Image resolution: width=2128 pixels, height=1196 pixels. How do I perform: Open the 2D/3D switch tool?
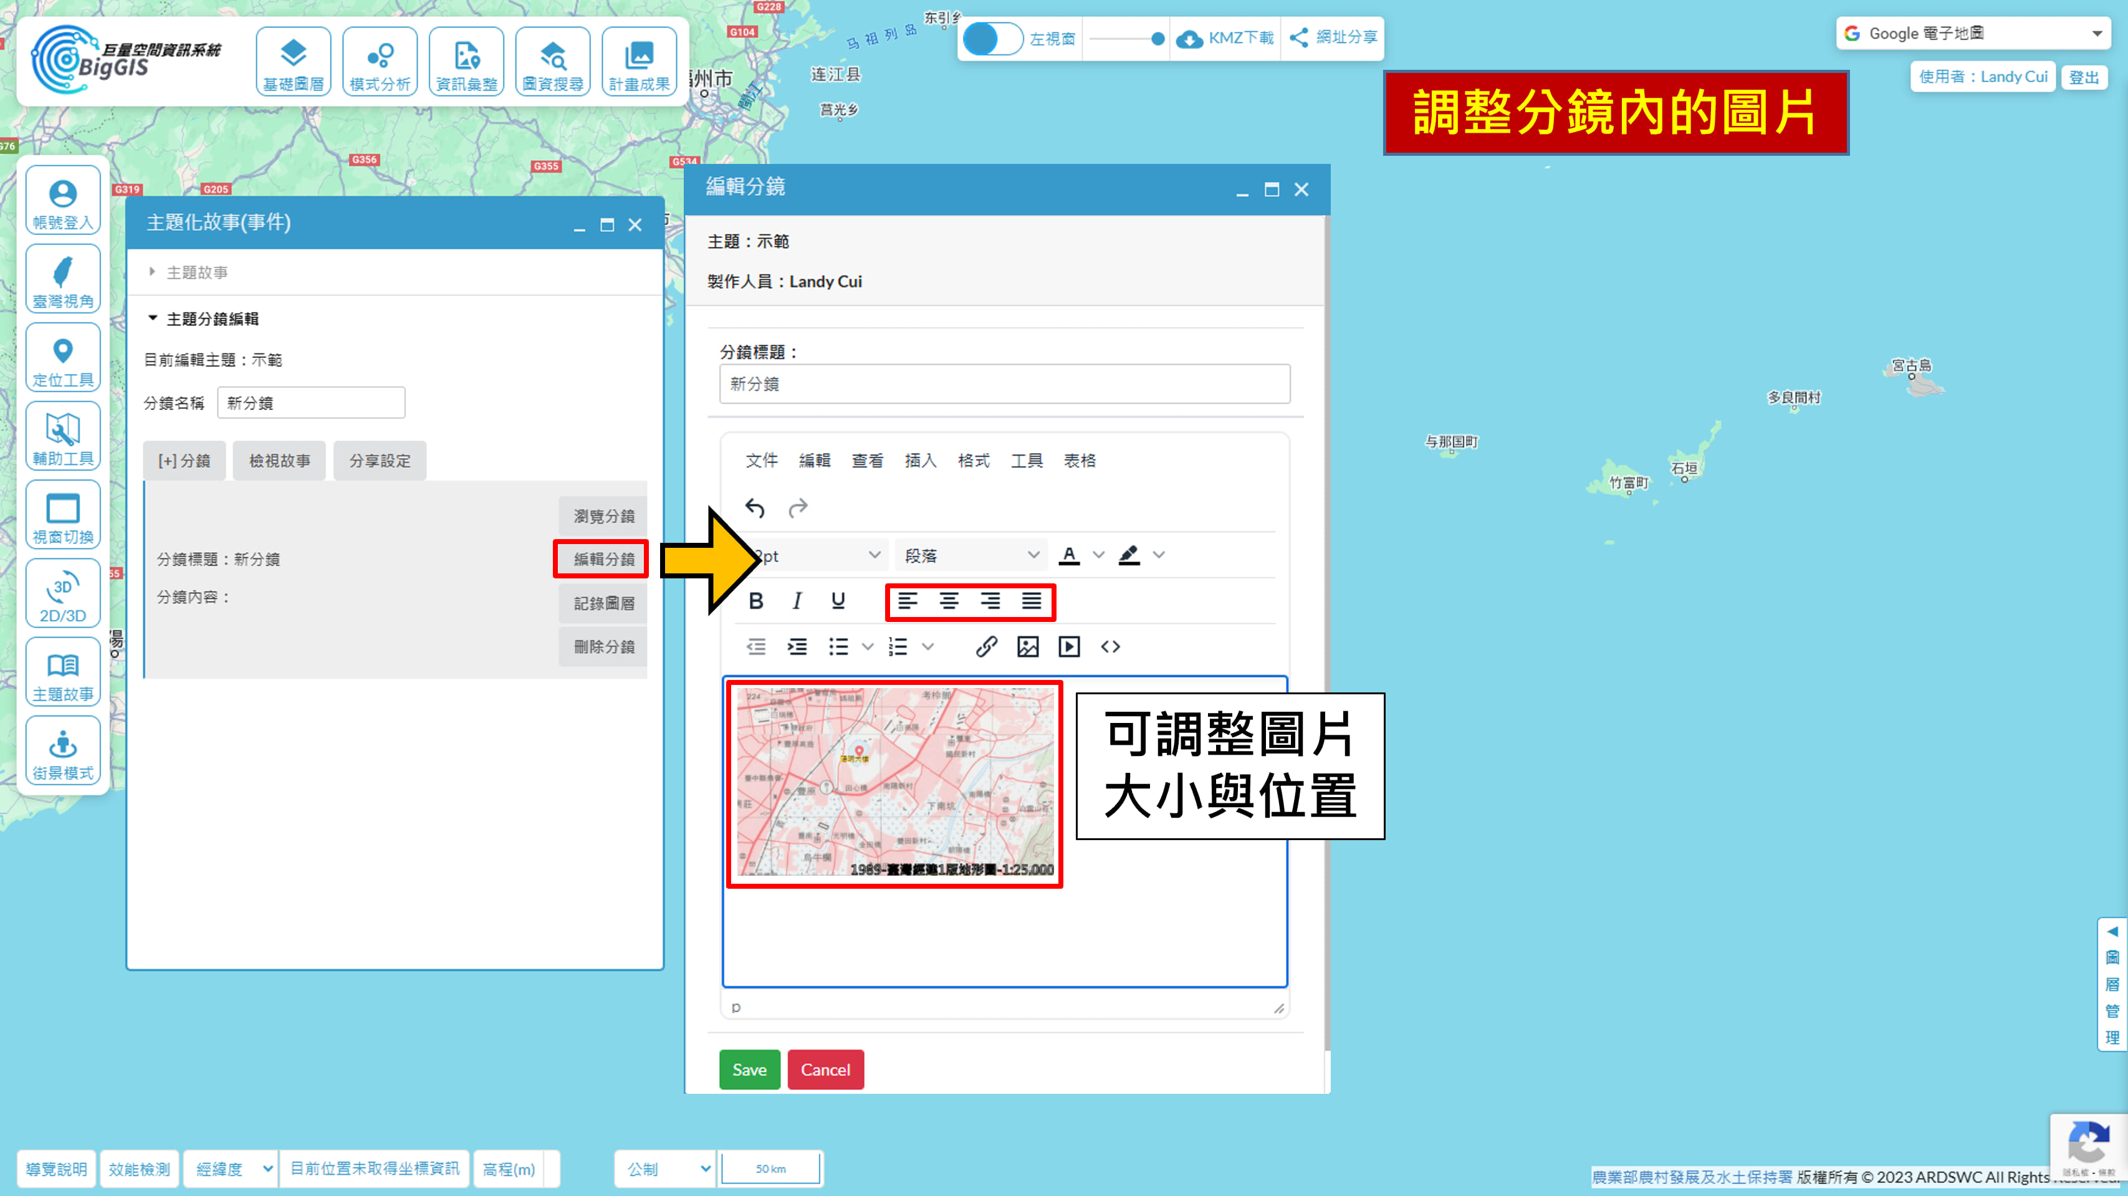(63, 595)
